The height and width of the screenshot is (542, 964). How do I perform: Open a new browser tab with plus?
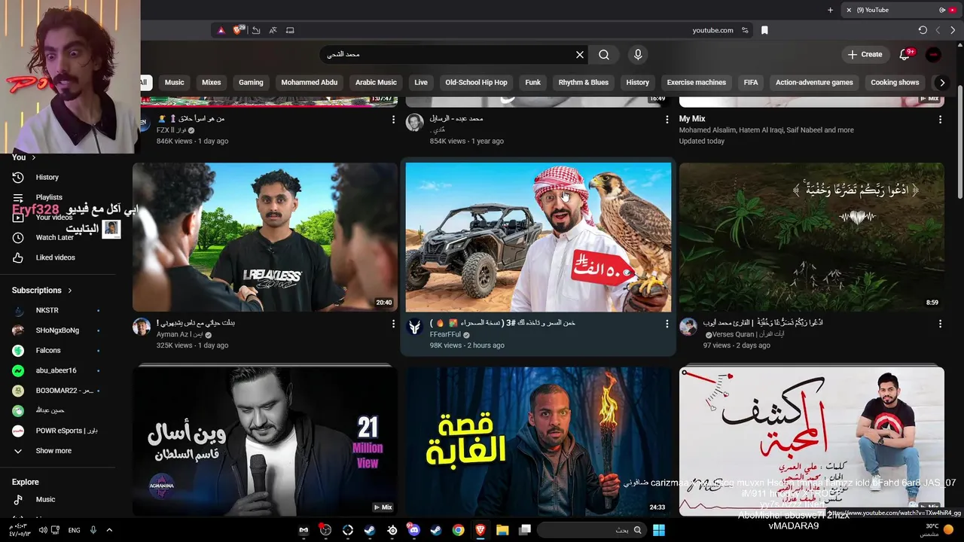[831, 10]
